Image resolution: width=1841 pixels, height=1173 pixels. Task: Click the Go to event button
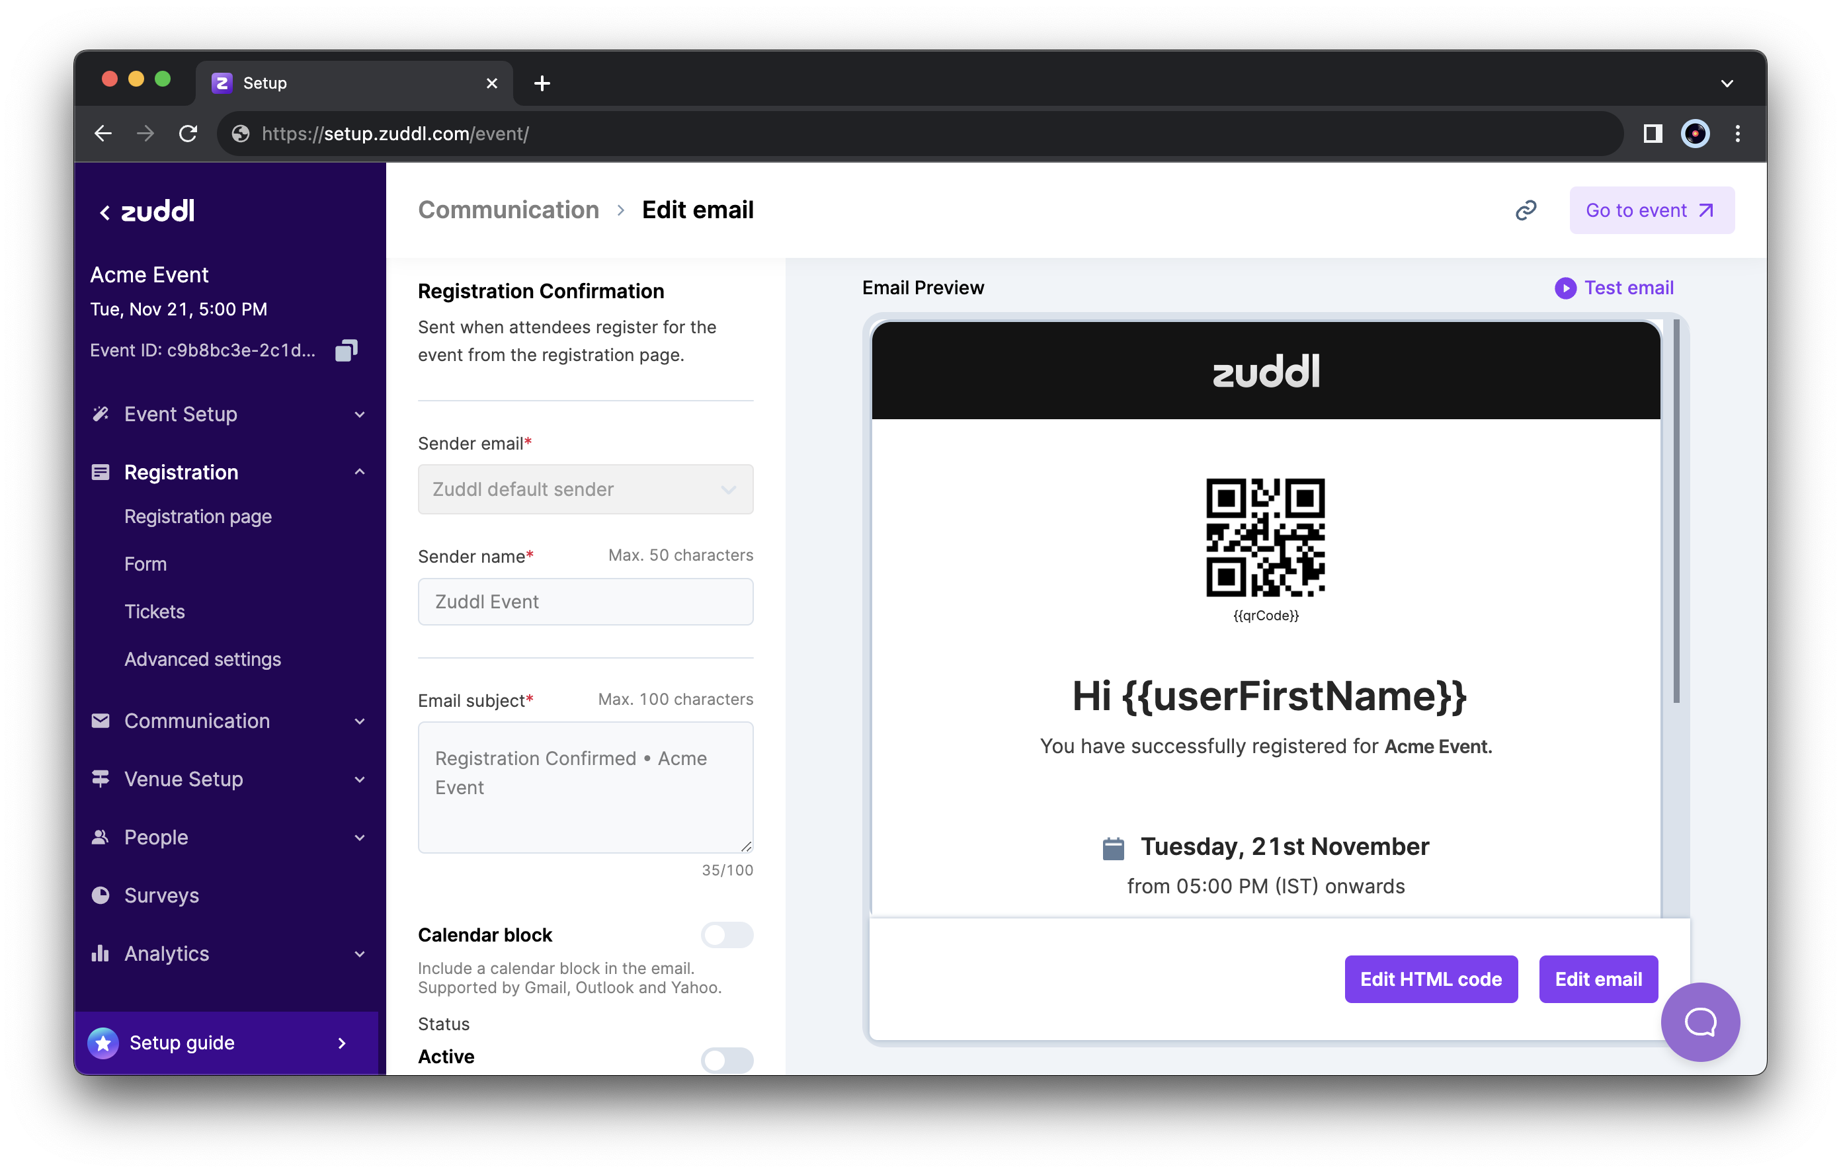(x=1651, y=210)
